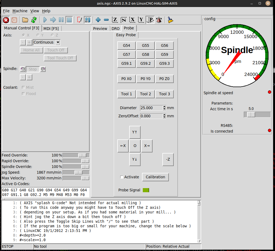Probe in the Y↑ direction
The width and height of the screenshot is (275, 251).
point(135,132)
